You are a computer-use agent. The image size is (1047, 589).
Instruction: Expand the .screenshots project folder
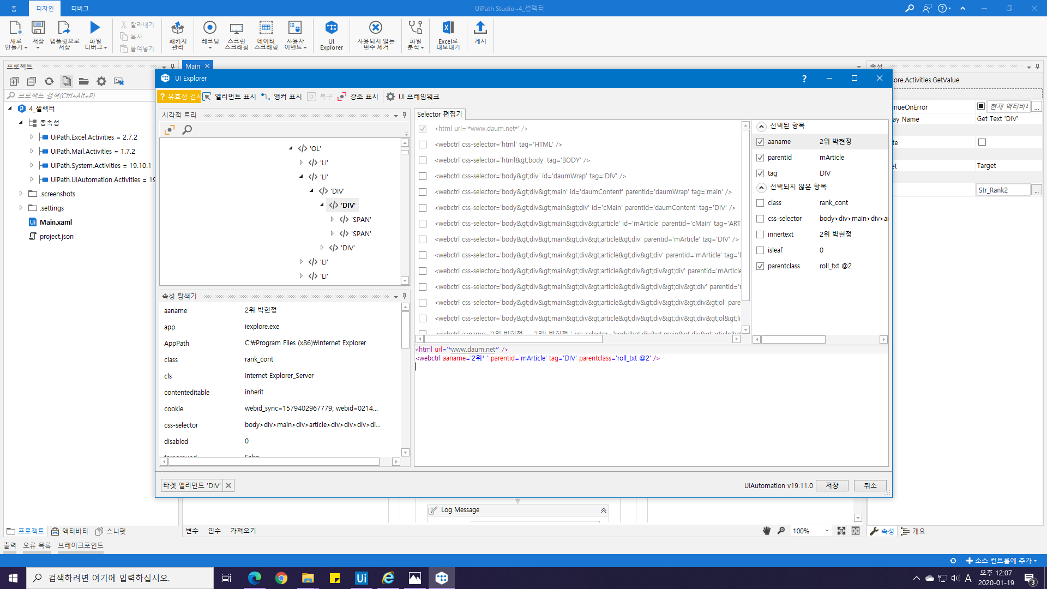pyautogui.click(x=21, y=194)
